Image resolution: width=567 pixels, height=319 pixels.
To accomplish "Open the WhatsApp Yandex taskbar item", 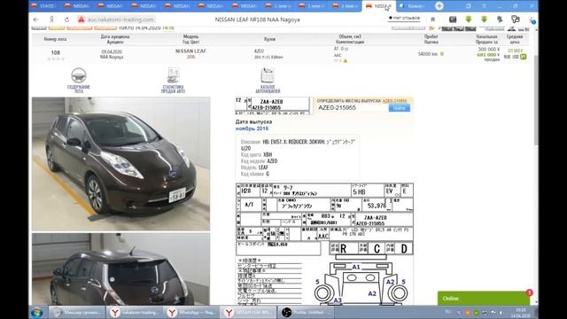I will pyautogui.click(x=191, y=312).
